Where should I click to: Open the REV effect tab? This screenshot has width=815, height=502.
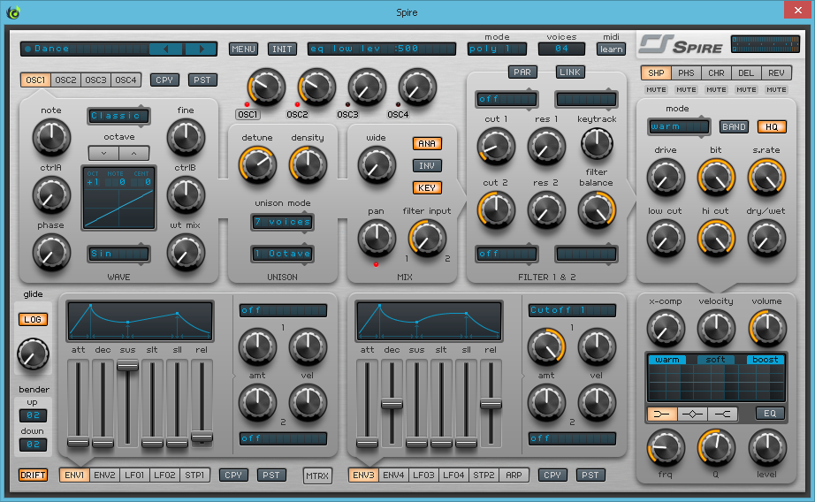776,73
